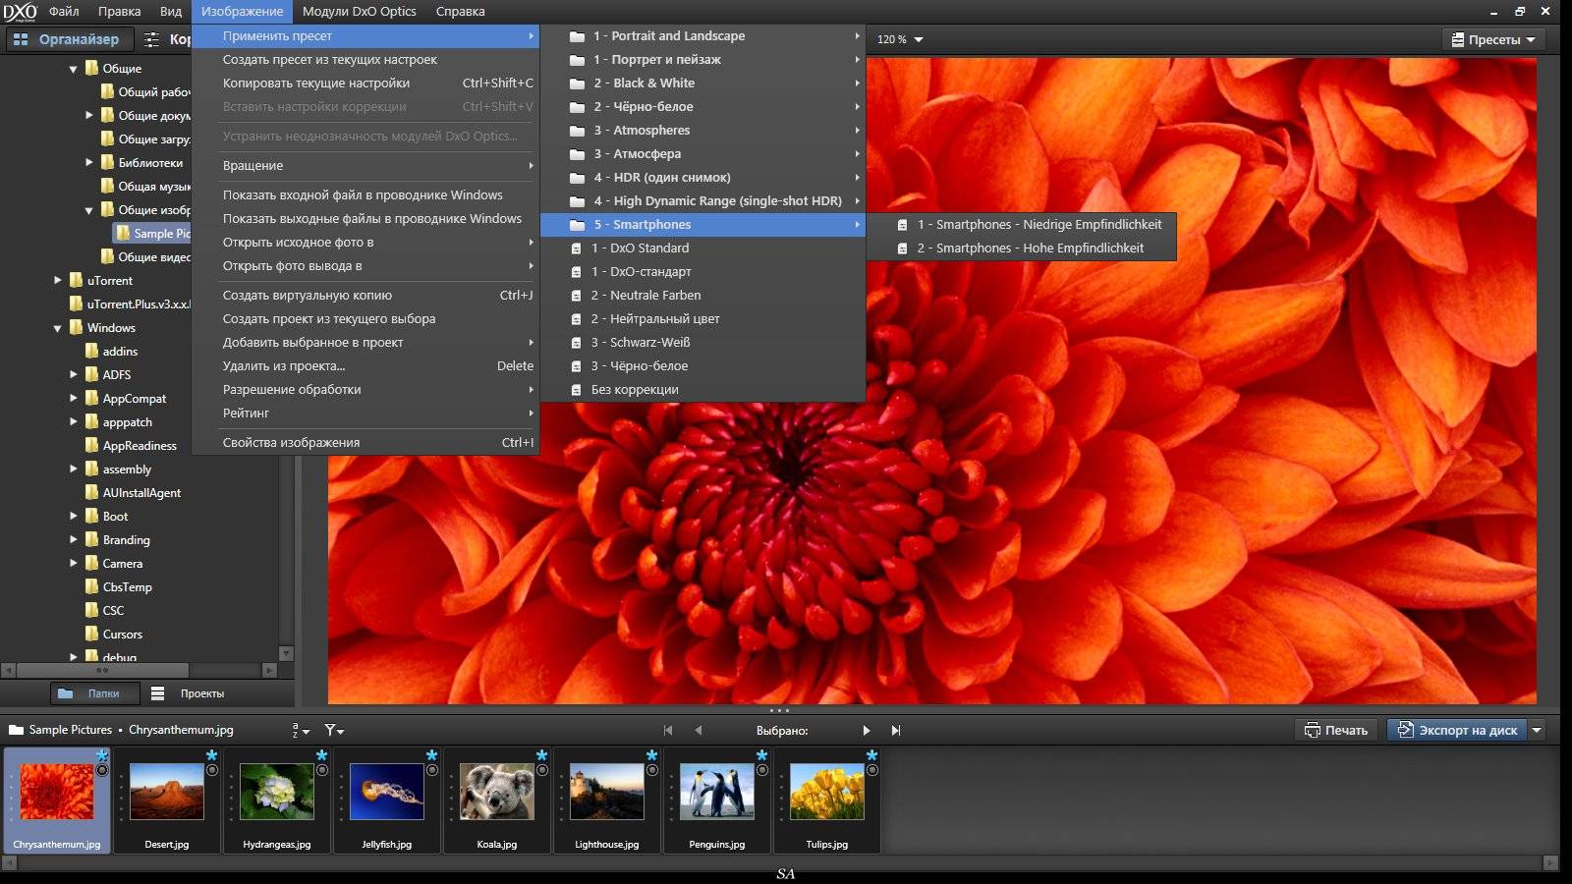This screenshot has width=1572, height=884.
Task: Jump to the first image in filmstrip
Action: [x=668, y=731]
